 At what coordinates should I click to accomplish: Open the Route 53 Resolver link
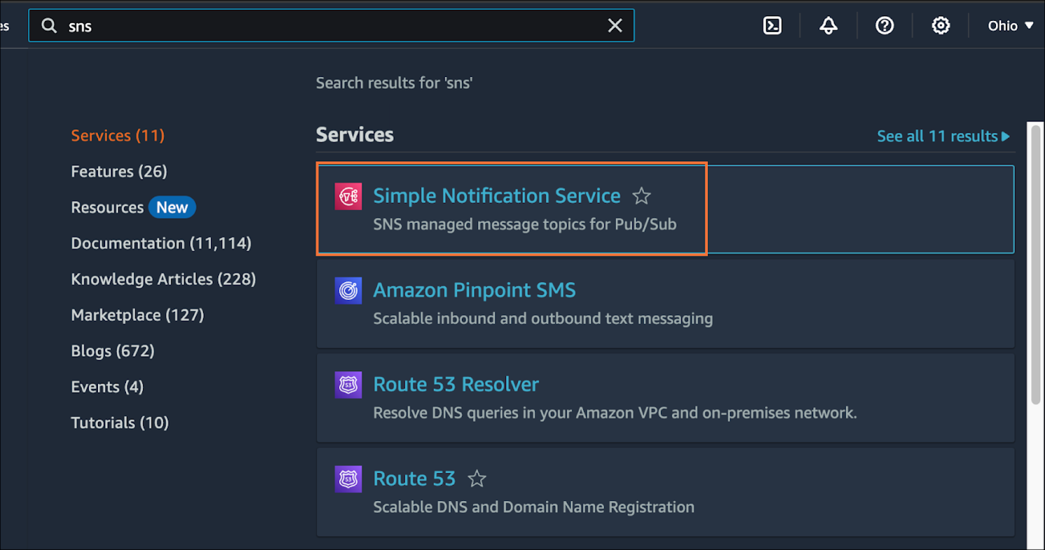coord(456,384)
